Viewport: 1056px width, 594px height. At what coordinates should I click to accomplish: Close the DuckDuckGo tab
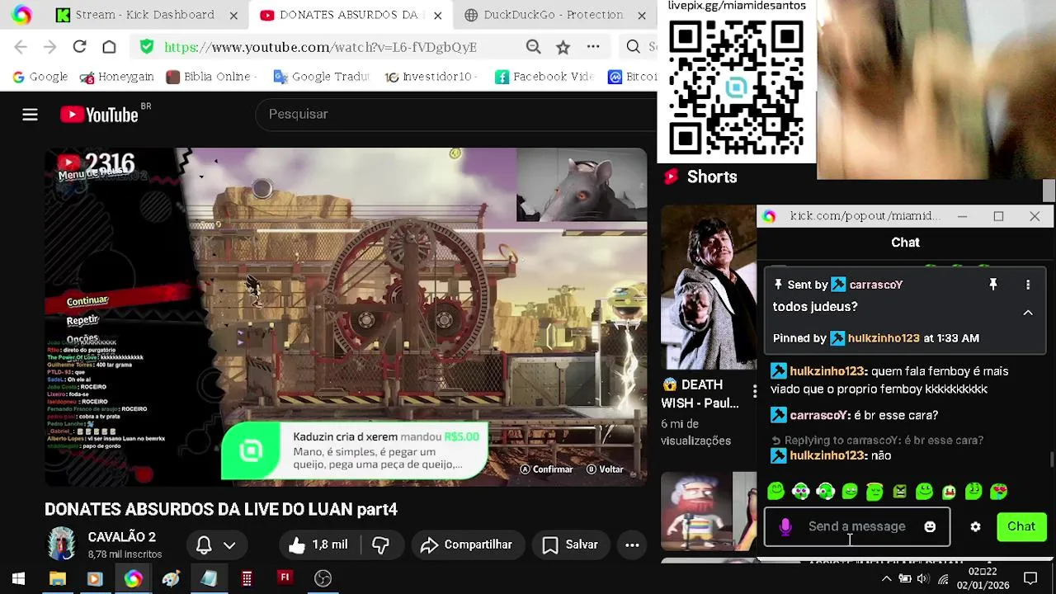[x=641, y=15]
